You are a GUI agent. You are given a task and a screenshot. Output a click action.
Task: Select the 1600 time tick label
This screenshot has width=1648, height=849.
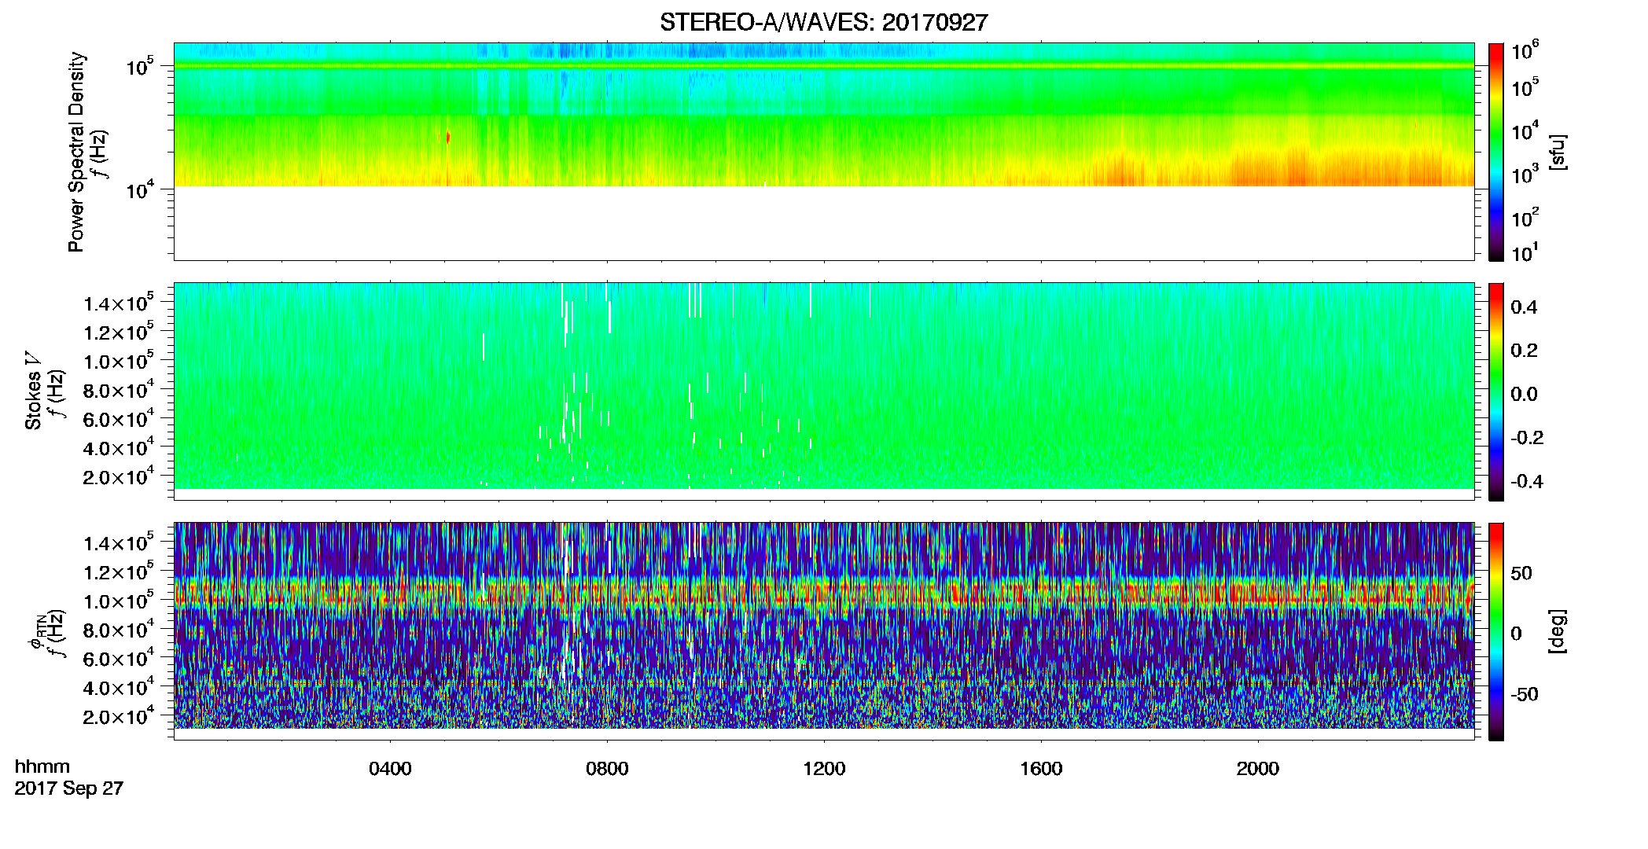tap(1041, 769)
